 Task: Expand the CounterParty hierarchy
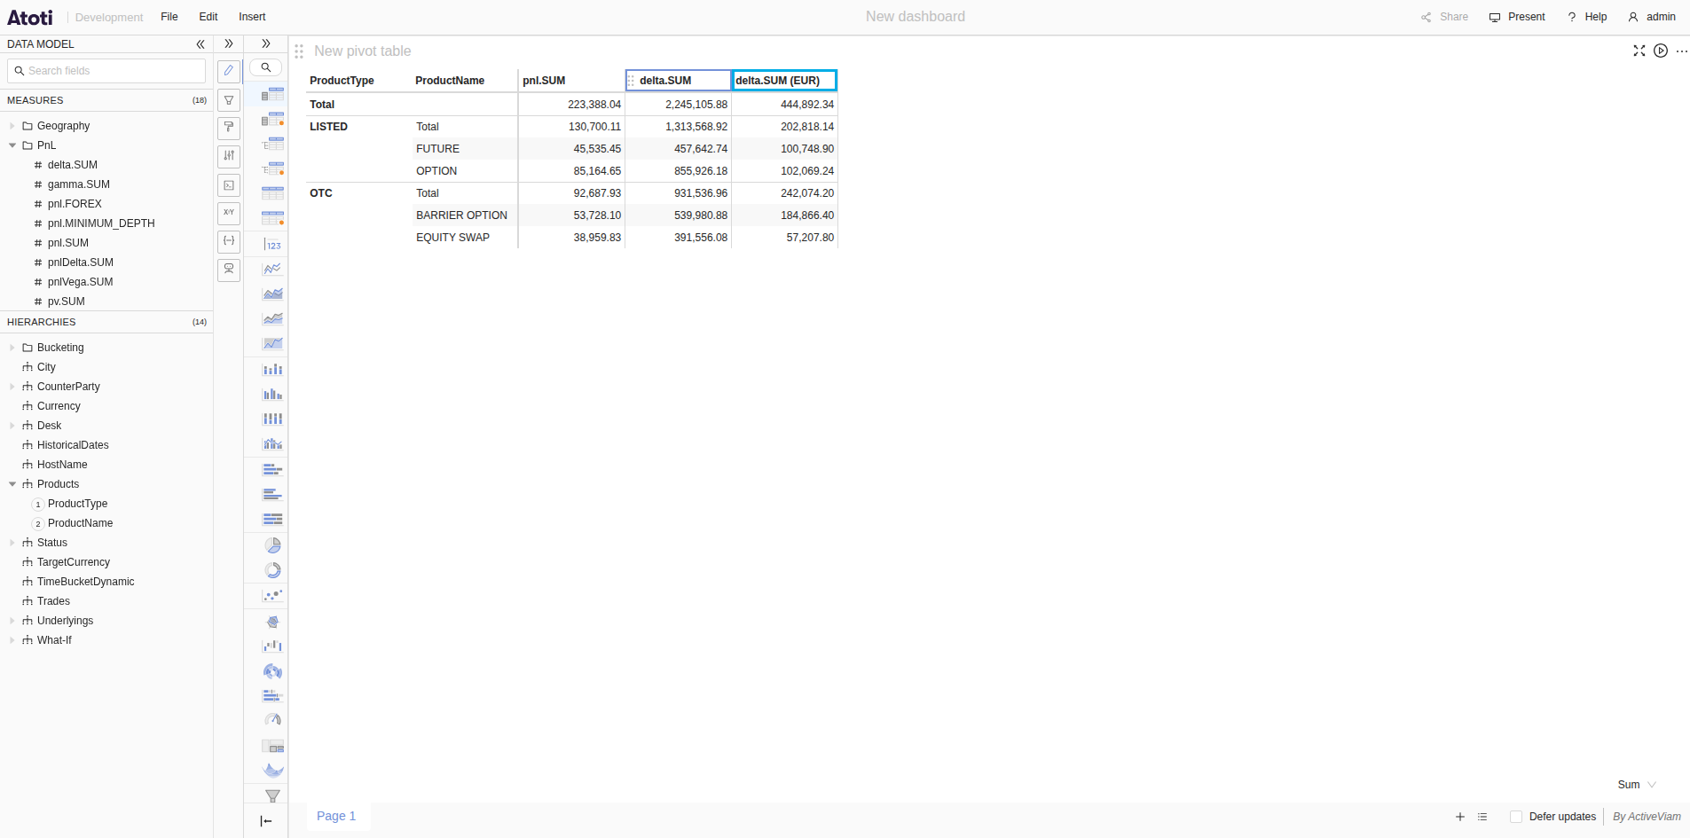coord(12,387)
